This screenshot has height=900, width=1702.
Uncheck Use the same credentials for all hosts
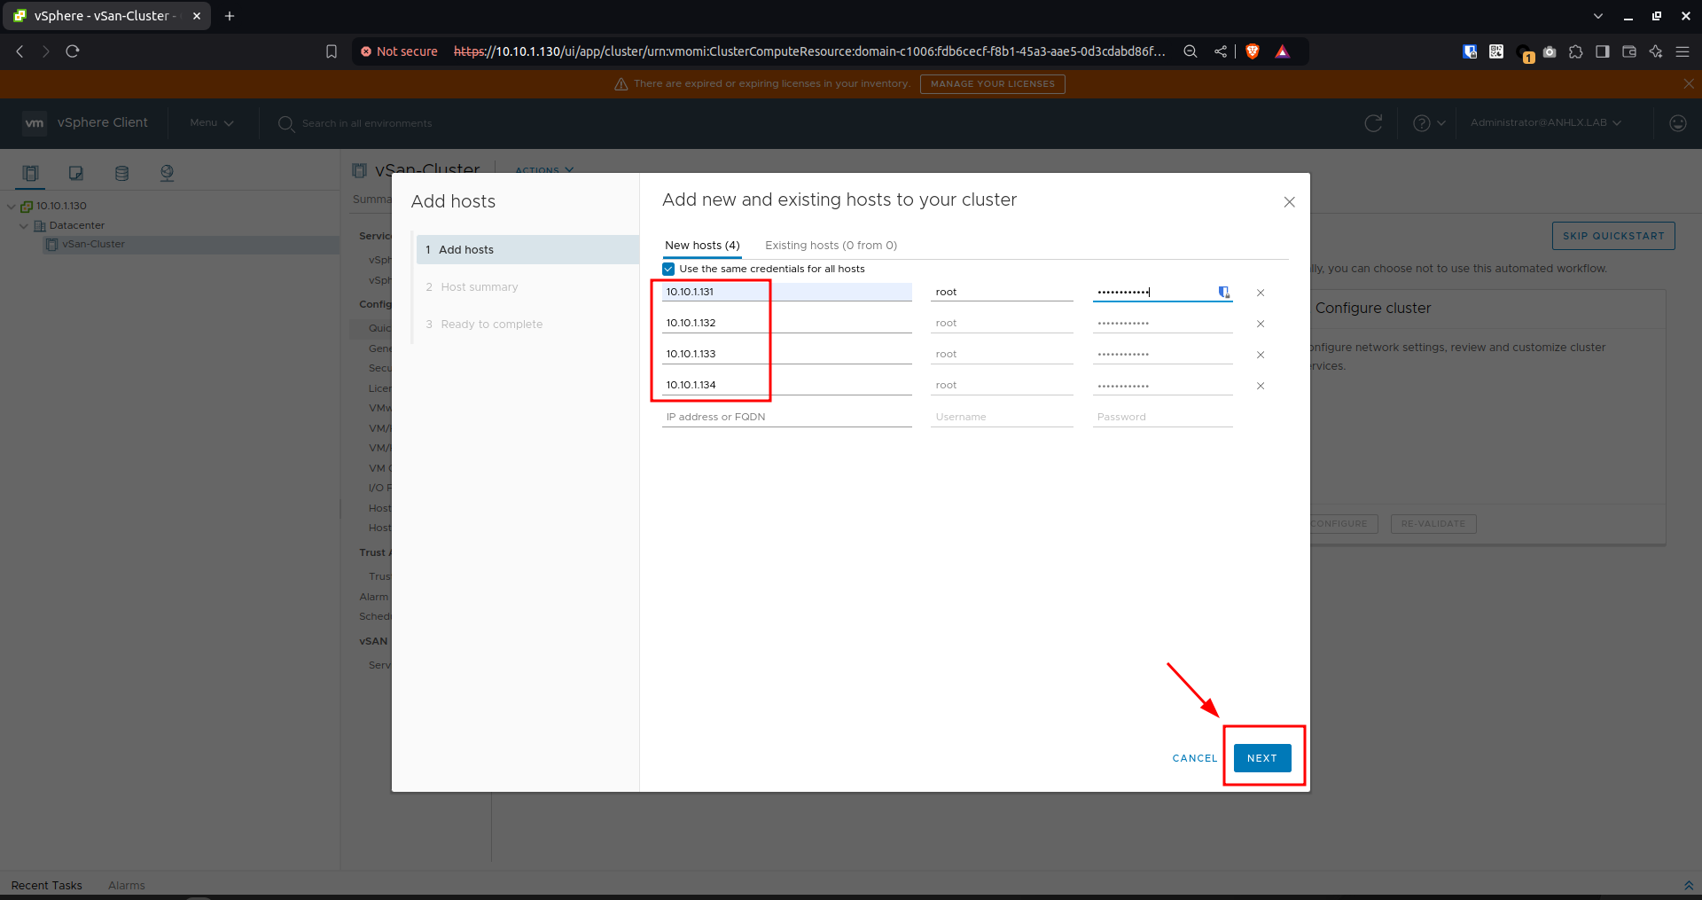click(668, 269)
